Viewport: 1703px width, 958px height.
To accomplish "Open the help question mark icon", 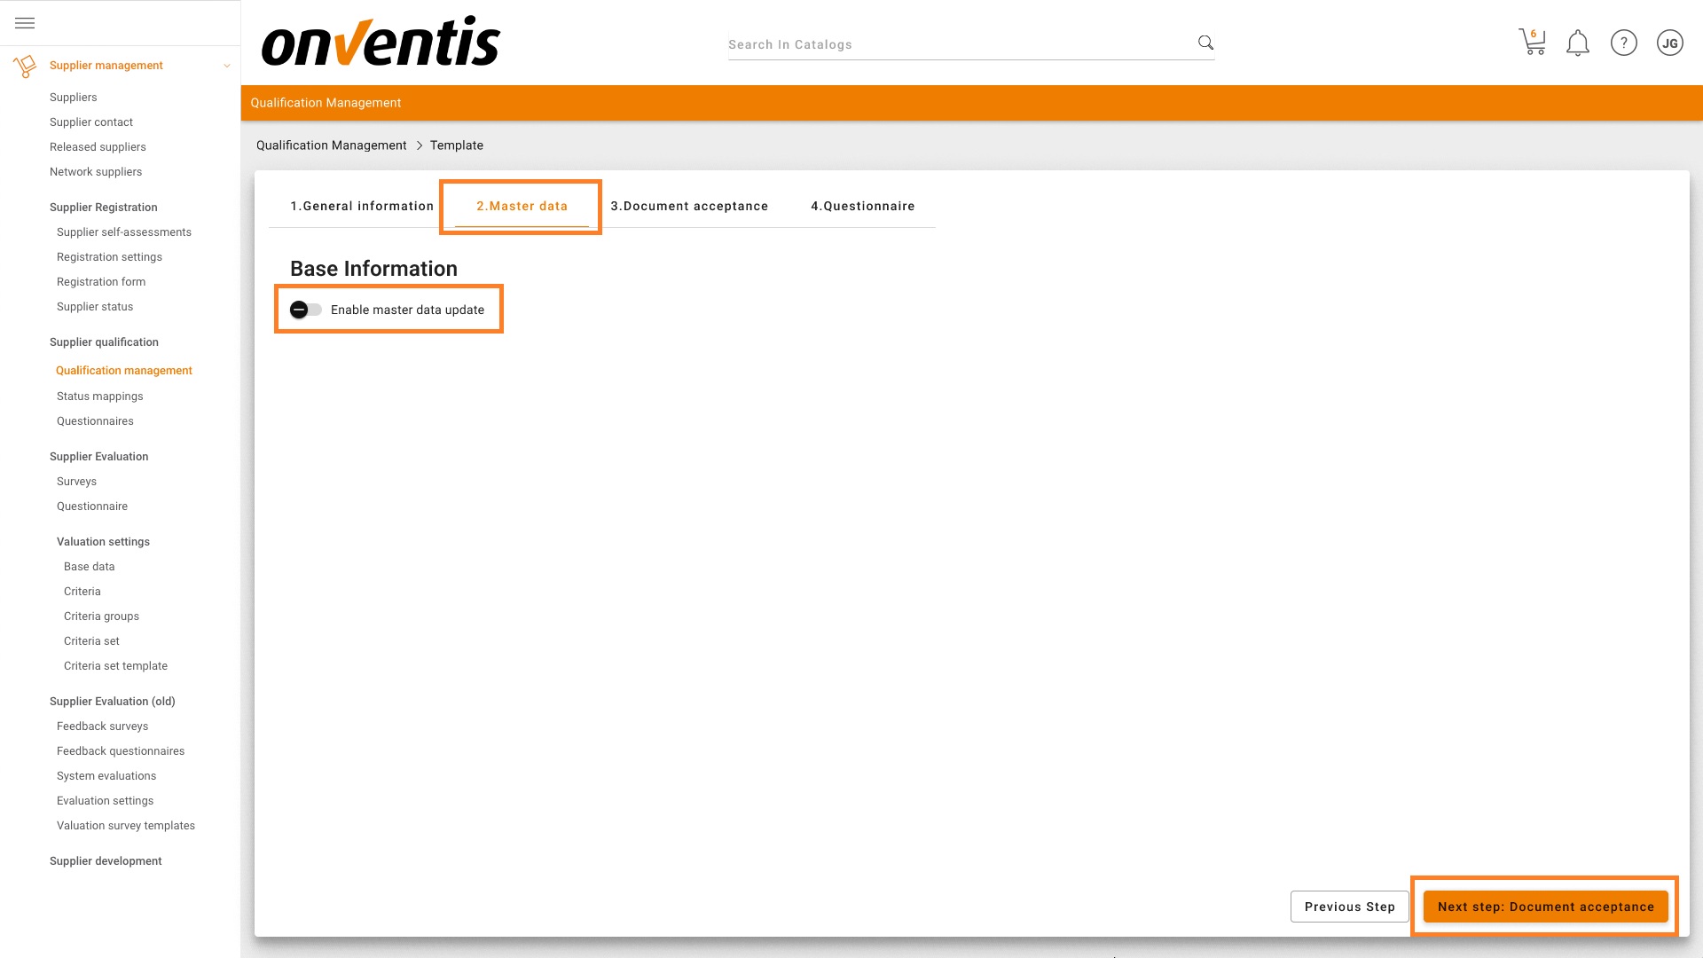I will click(1623, 43).
